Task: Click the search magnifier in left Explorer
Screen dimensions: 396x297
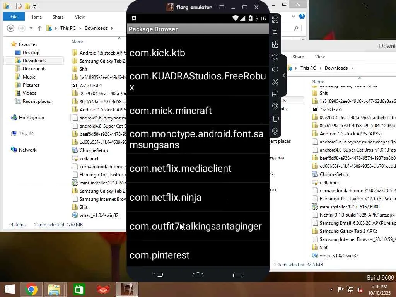Action: point(296,28)
